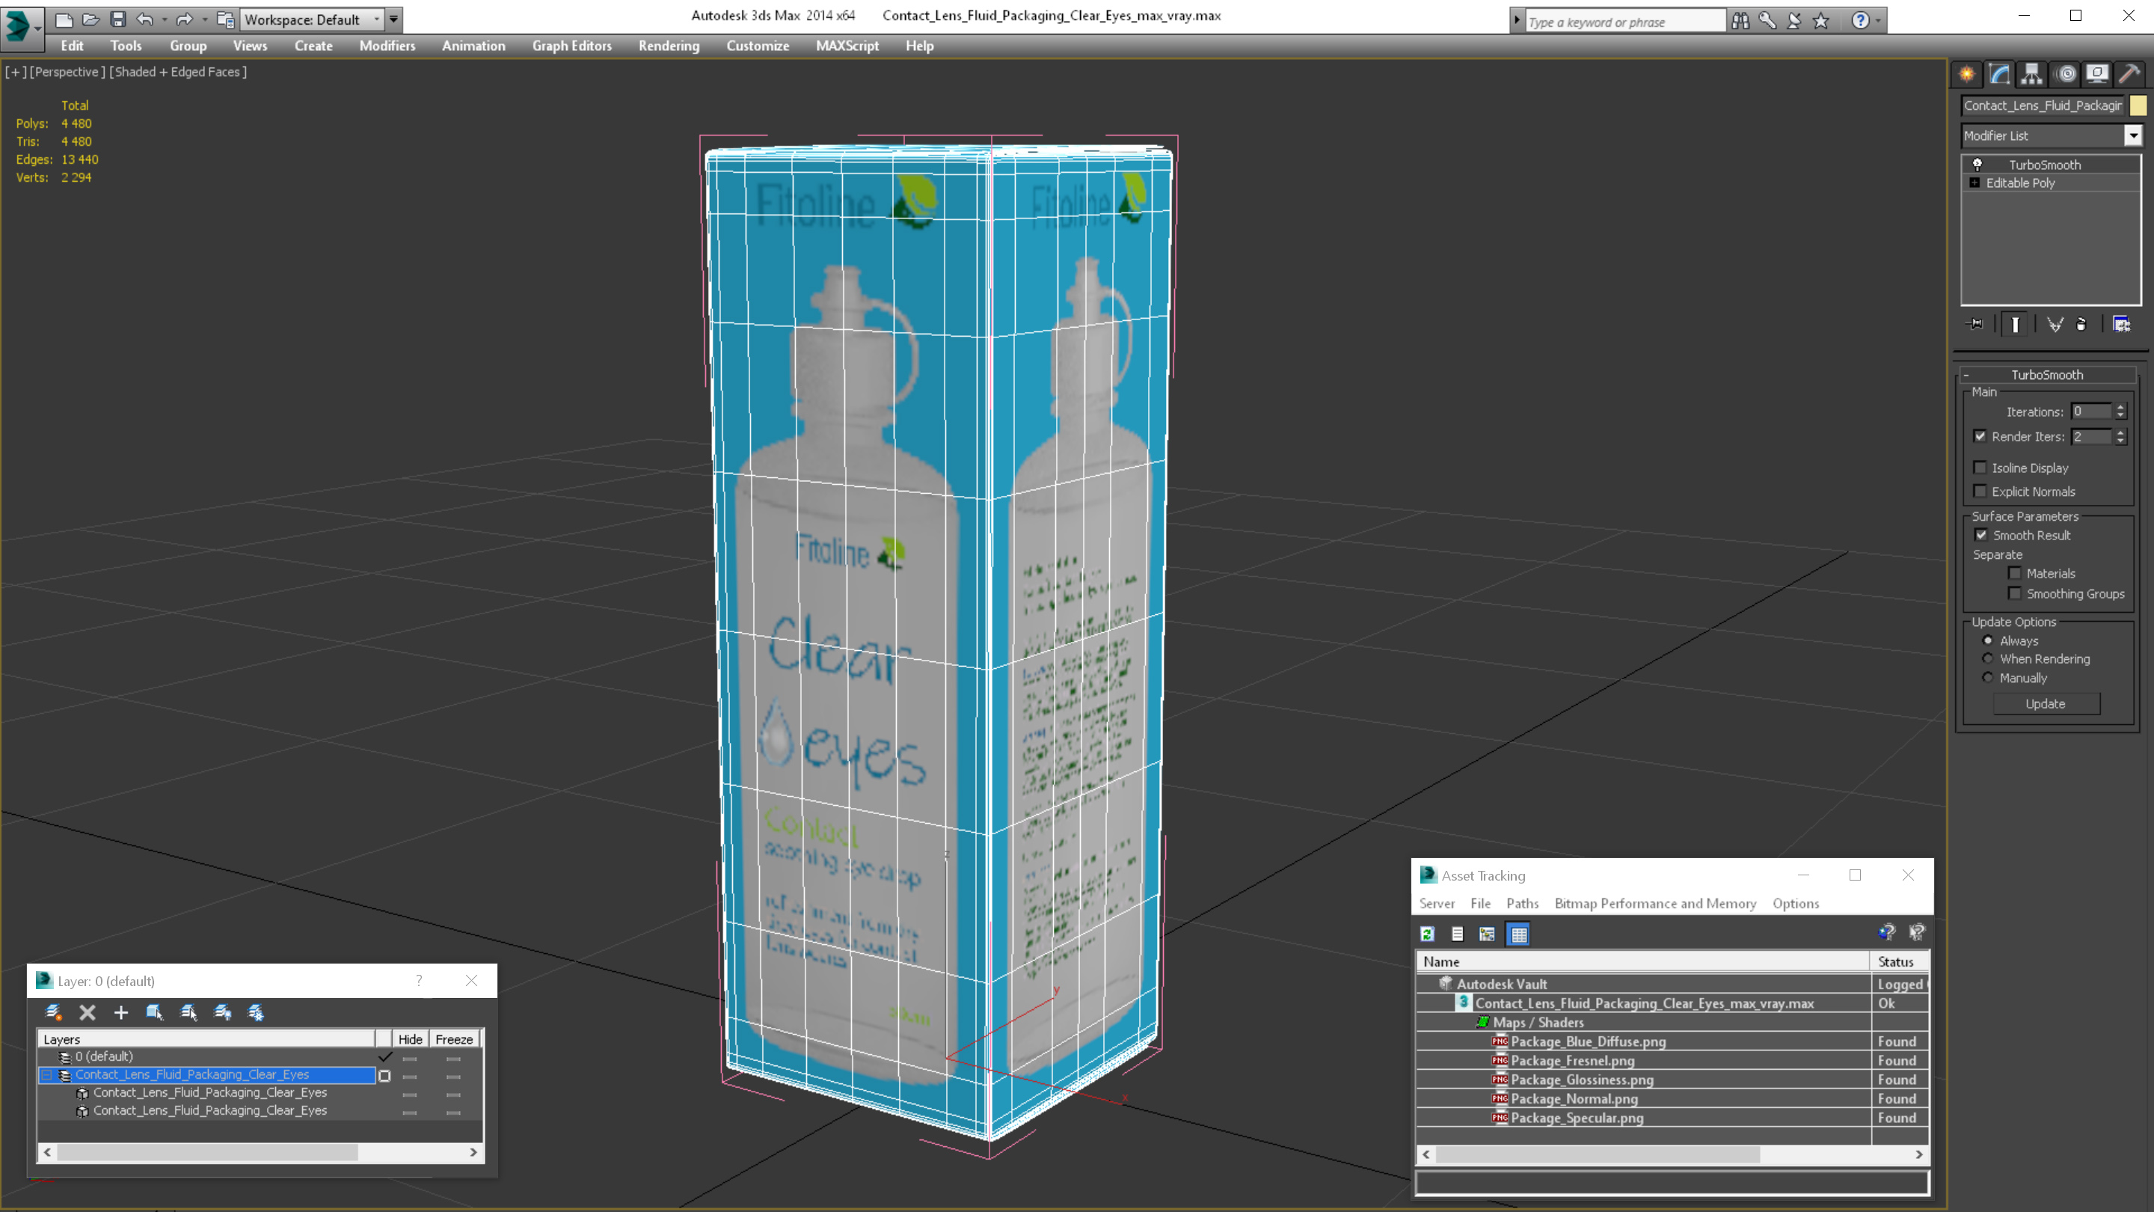Click the Shaded + Edged Faces viewport label
The height and width of the screenshot is (1212, 2154).
178,72
